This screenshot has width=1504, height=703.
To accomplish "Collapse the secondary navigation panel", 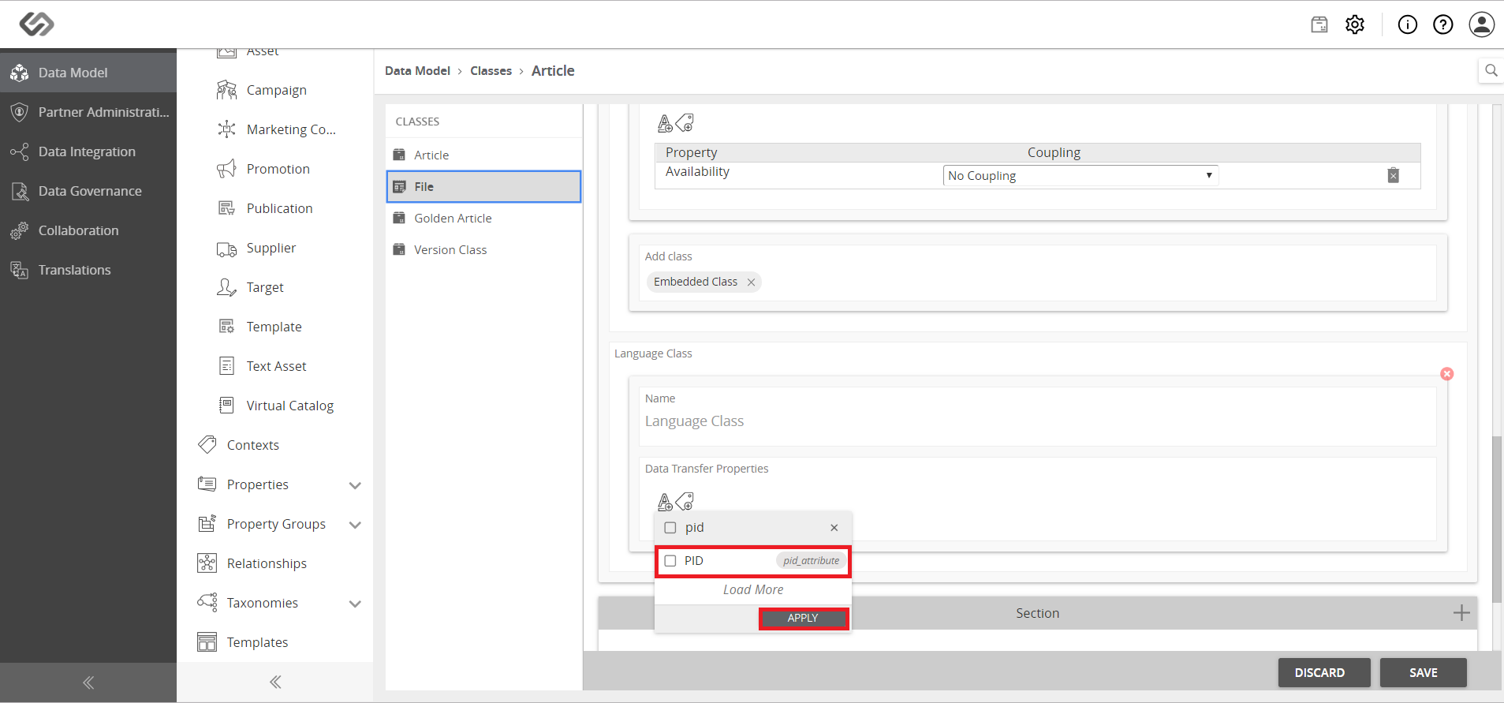I will 275,682.
